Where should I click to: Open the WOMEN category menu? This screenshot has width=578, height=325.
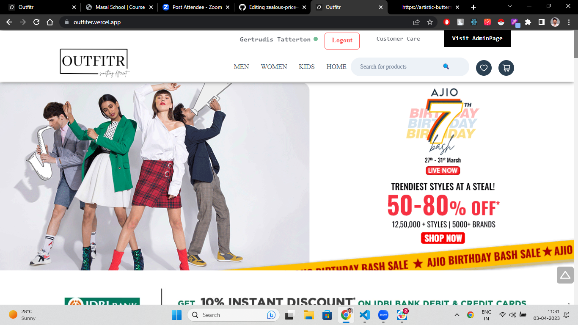coord(274,66)
